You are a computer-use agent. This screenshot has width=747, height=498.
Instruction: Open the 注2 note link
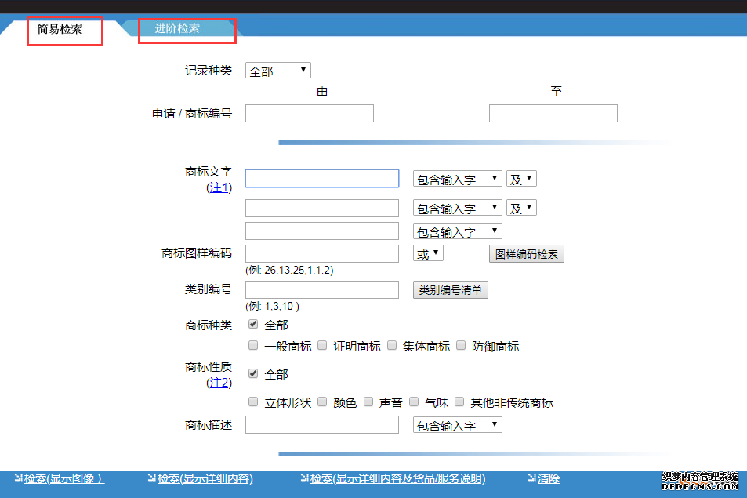click(x=219, y=383)
